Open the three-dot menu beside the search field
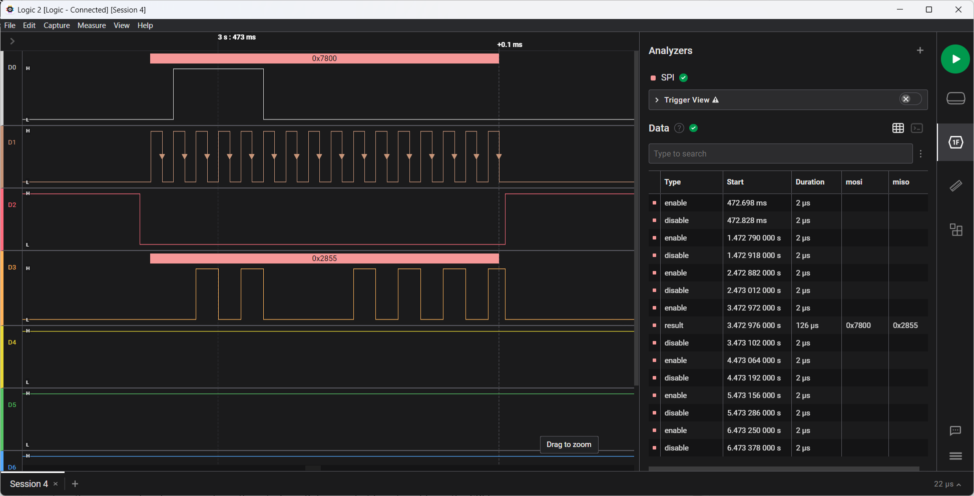The height and width of the screenshot is (496, 974). pyautogui.click(x=921, y=153)
